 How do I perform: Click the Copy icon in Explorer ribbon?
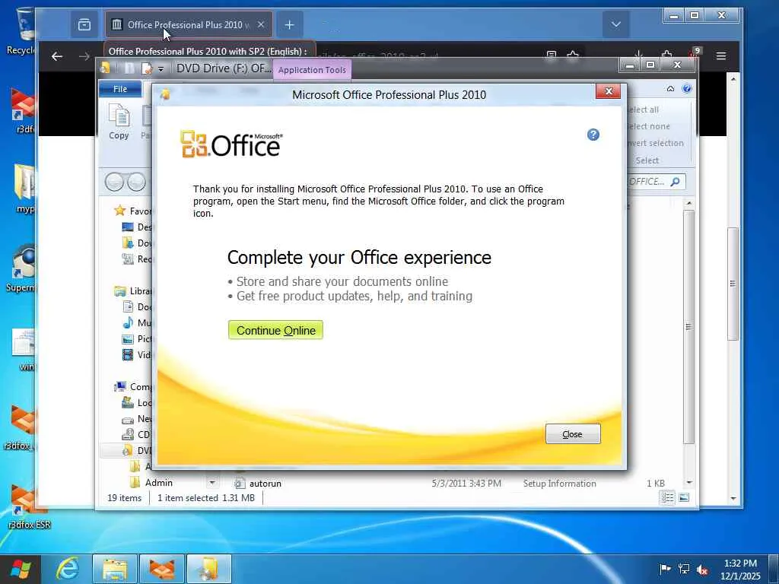point(119,122)
